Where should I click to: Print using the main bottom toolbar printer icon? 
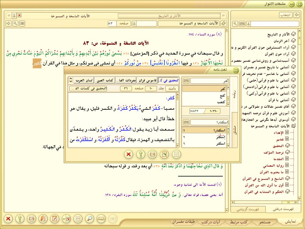point(31,219)
